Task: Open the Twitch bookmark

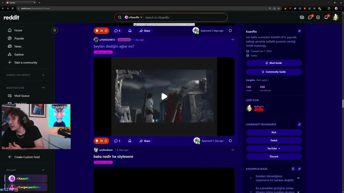Action: click(x=274, y=140)
